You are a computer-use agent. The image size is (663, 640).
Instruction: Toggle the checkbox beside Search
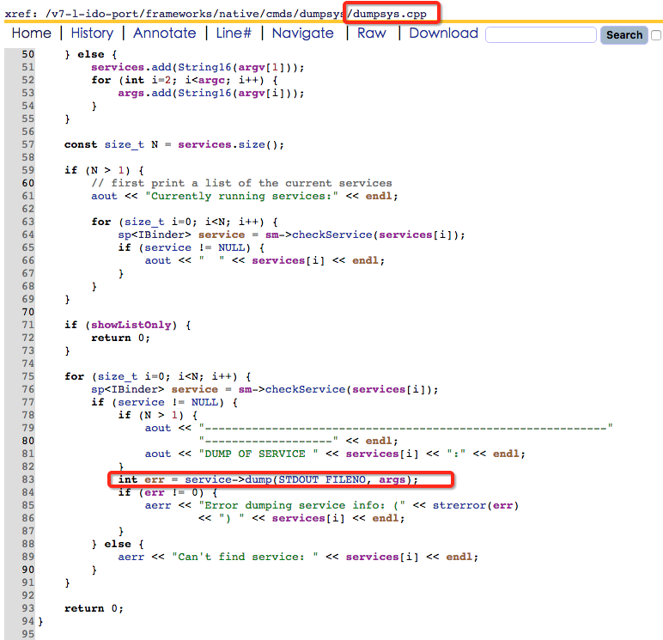pyautogui.click(x=657, y=35)
